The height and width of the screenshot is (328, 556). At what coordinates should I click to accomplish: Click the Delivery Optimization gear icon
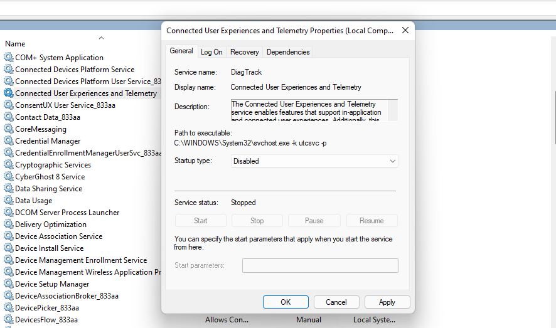coord(8,225)
